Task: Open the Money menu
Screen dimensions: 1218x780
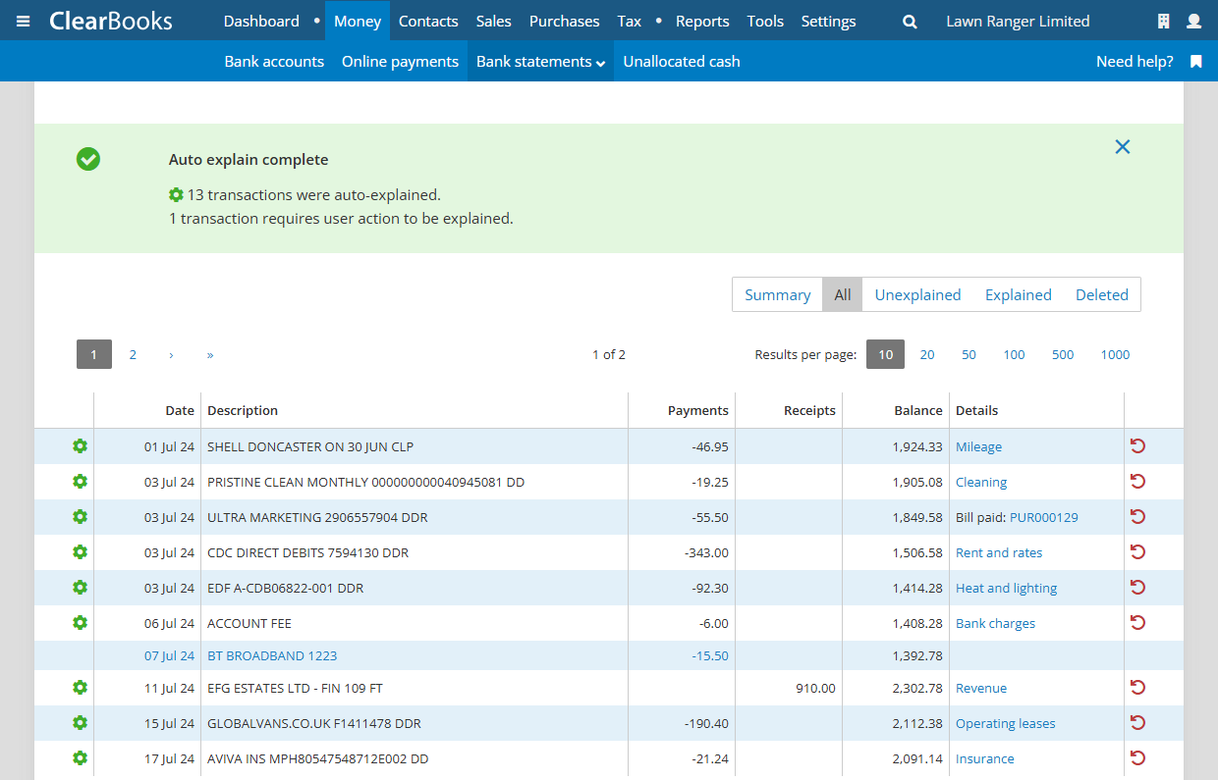Action: [x=358, y=21]
